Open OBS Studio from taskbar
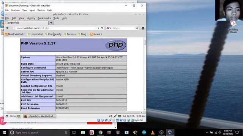Viewport: 243px width, 136px height. tap(161, 133)
